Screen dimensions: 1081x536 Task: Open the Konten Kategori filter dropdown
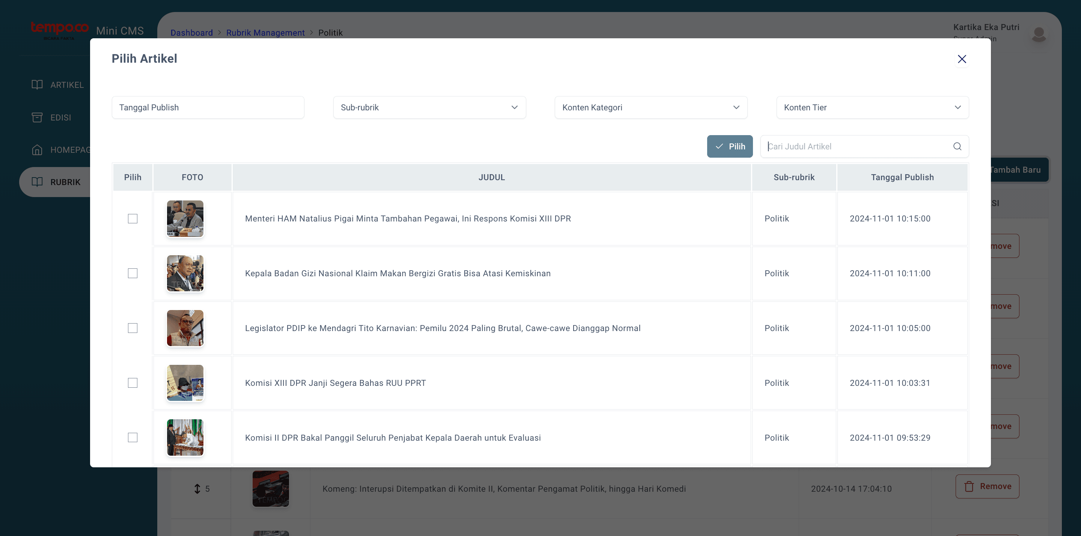tap(651, 107)
